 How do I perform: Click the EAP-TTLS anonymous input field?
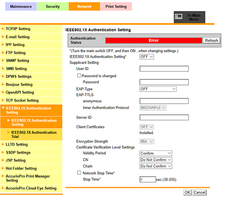(164, 101)
